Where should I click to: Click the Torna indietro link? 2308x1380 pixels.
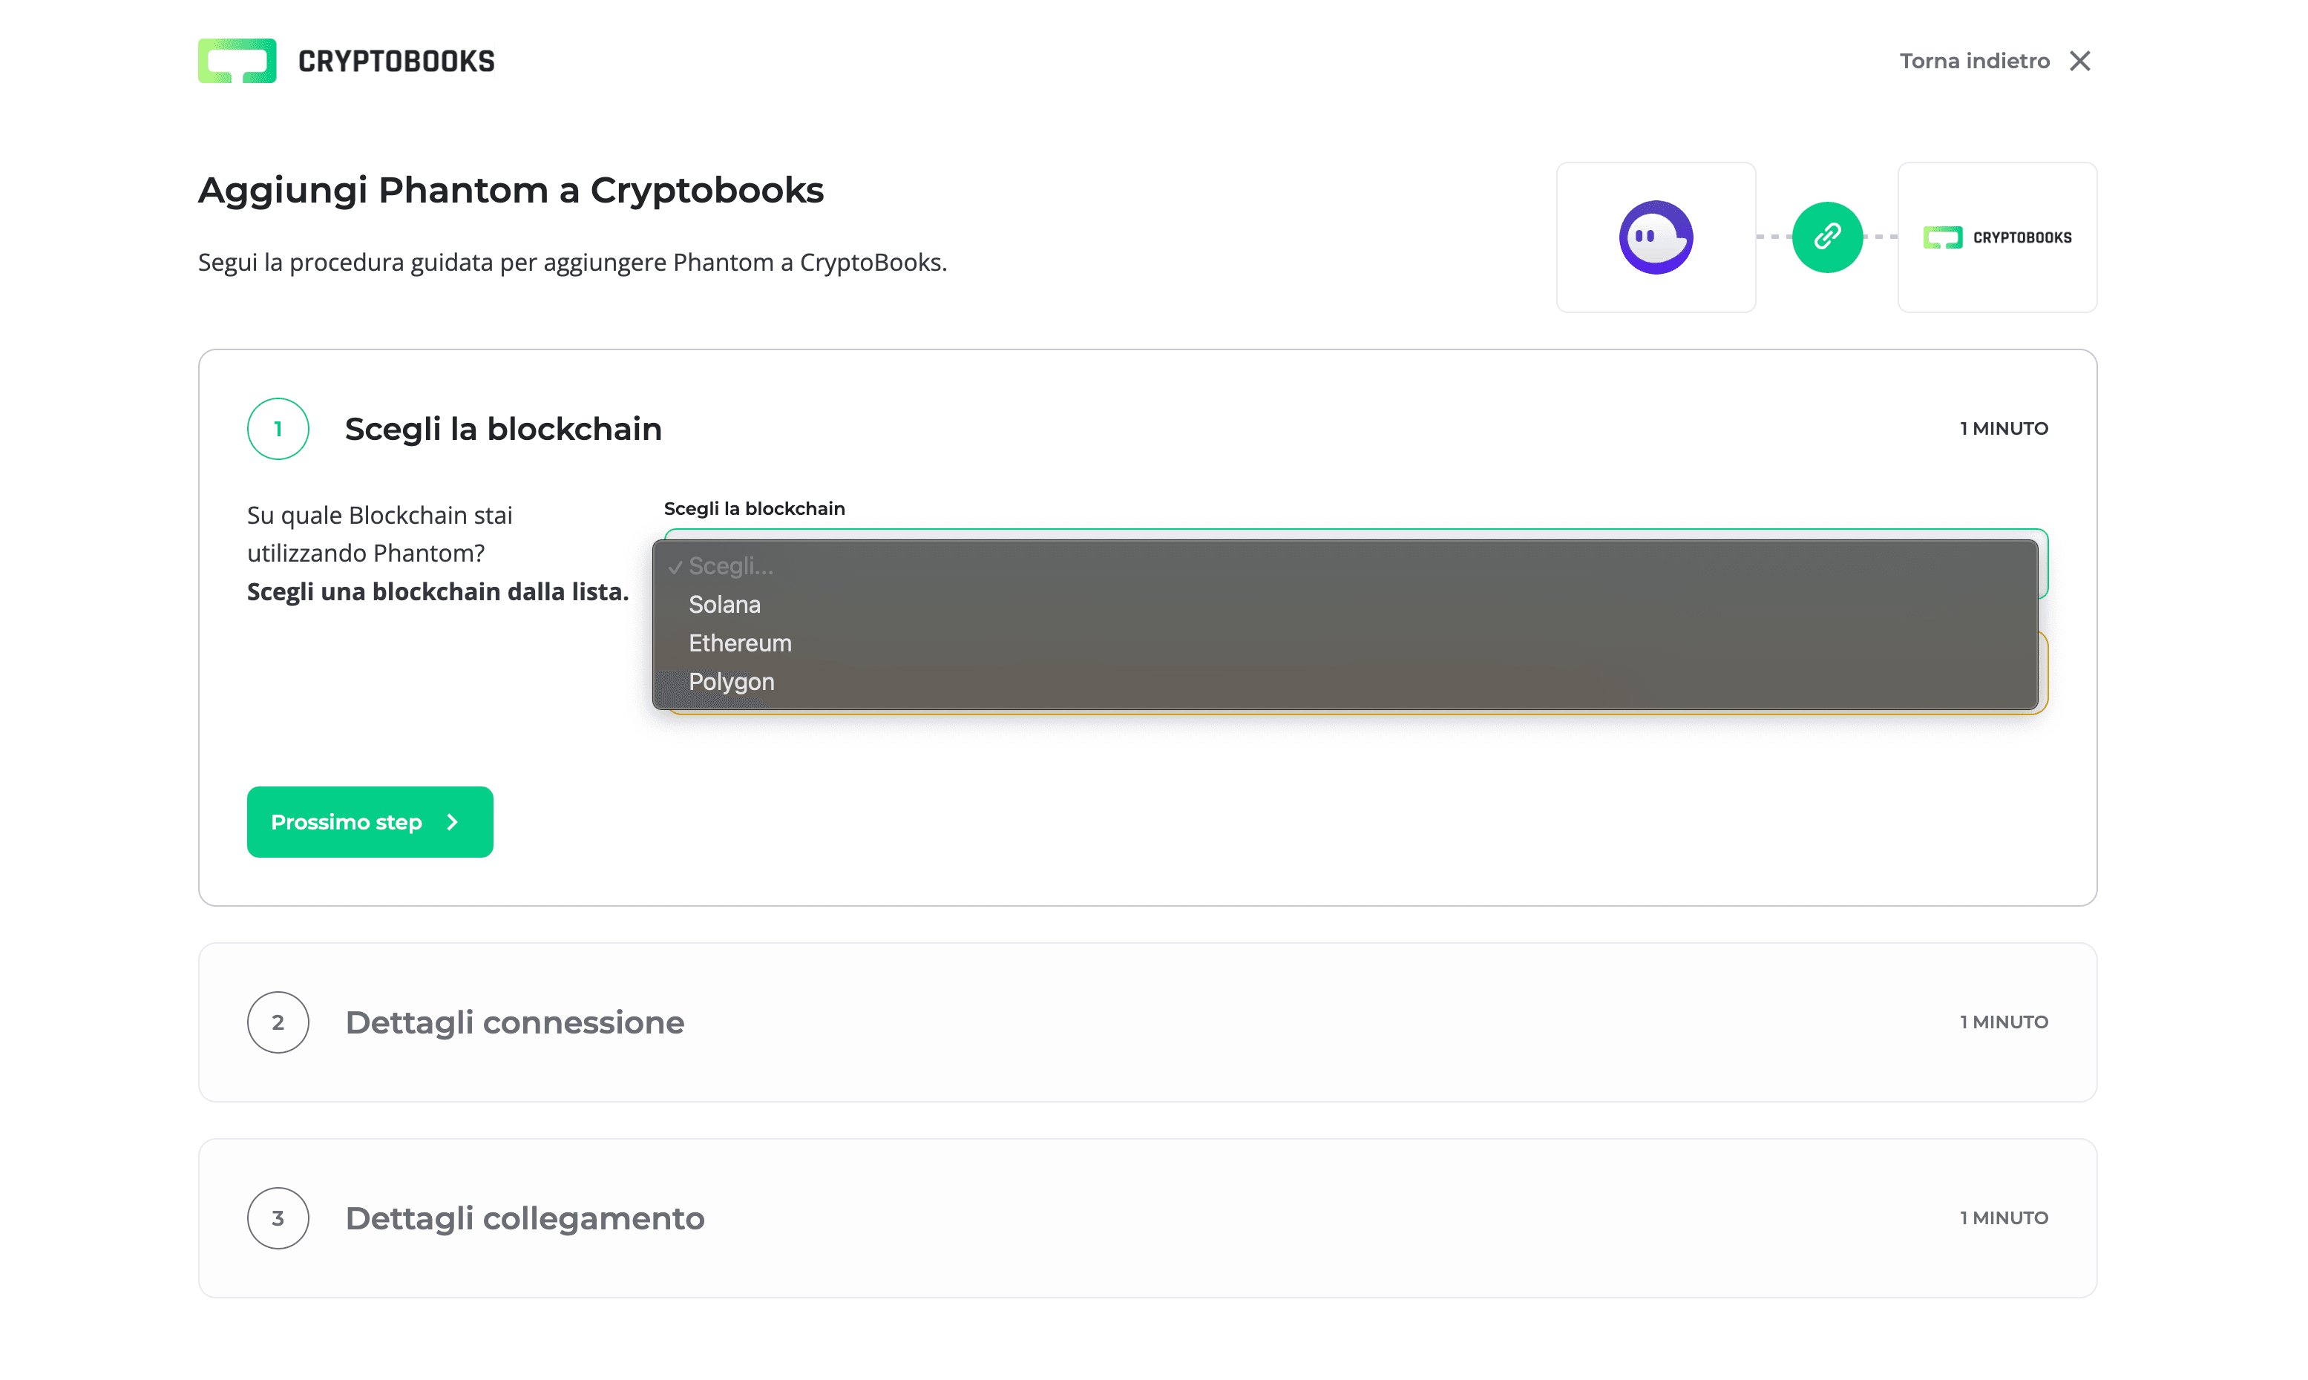(x=1973, y=62)
